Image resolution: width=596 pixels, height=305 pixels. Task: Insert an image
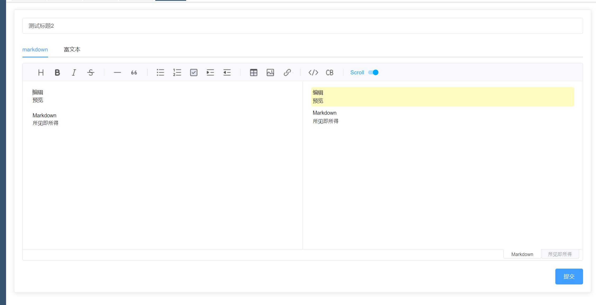click(270, 72)
